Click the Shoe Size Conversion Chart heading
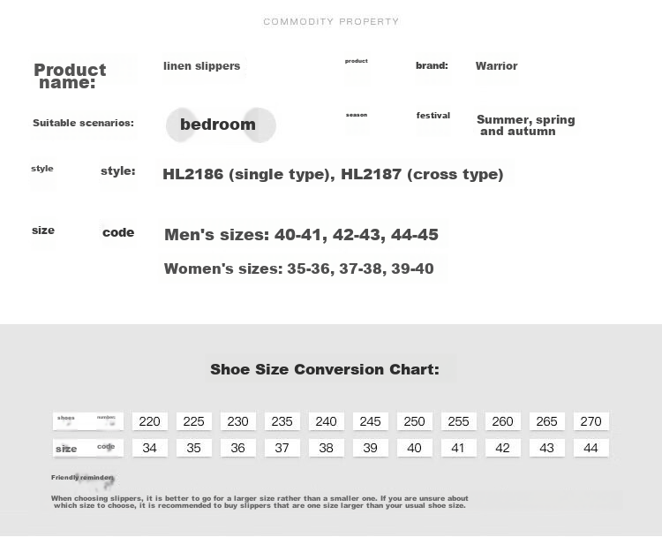Viewport: 662px width, 537px height. click(x=325, y=369)
